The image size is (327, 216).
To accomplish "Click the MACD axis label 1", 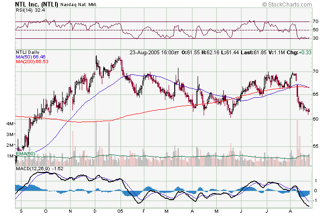I will 316,181.
